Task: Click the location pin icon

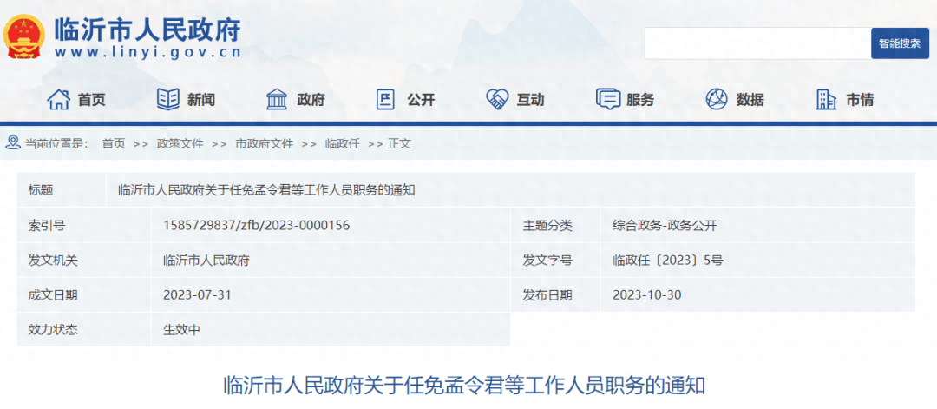Action: pyautogui.click(x=12, y=143)
